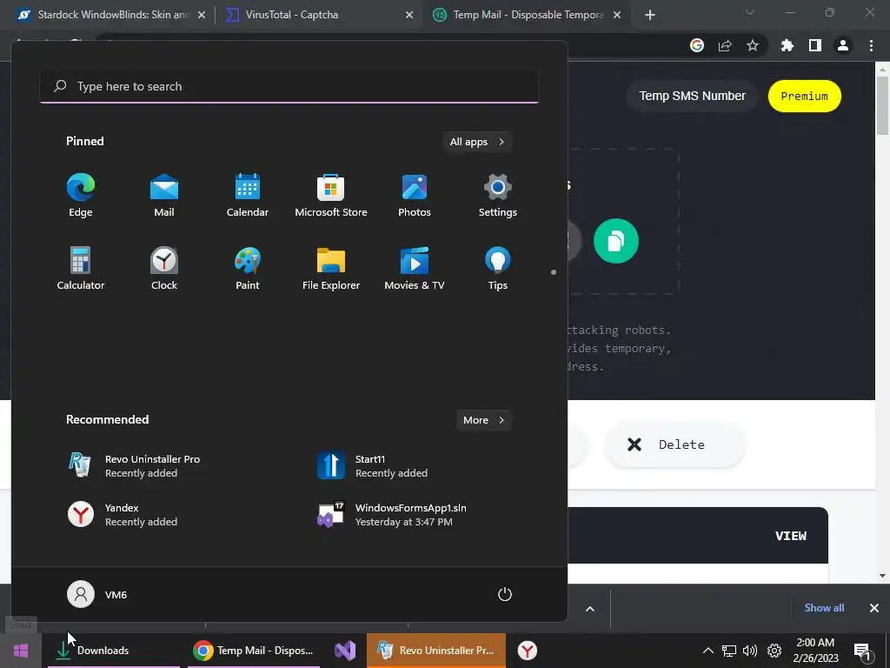
Task: Close the Stardock WindowBlinds tab
Action: pos(202,16)
